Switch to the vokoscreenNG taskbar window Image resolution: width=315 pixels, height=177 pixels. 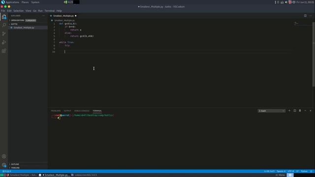click(x=84, y=175)
